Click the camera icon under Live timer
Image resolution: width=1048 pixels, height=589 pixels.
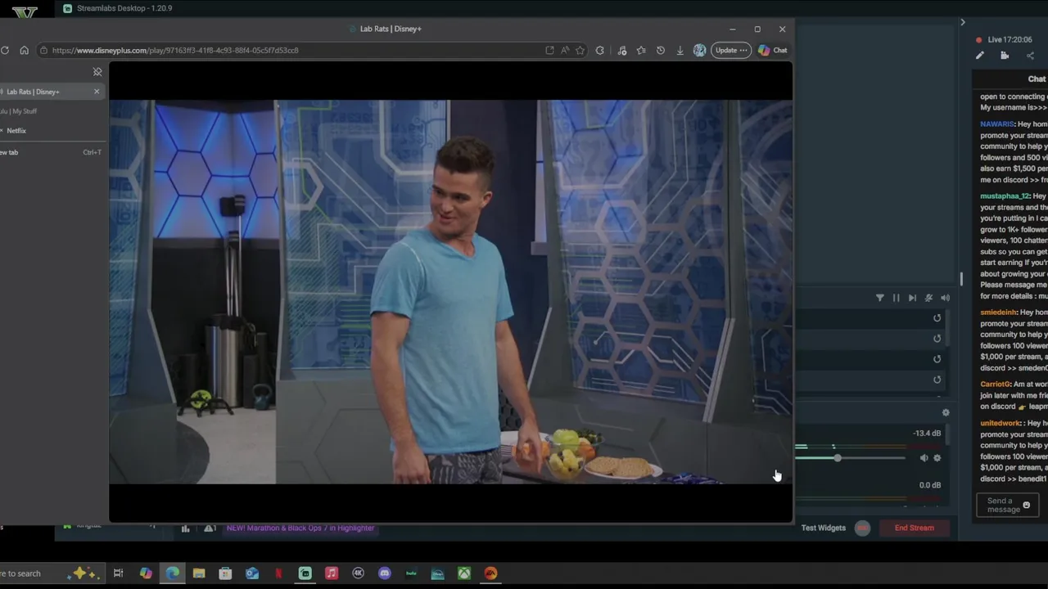pos(1005,56)
